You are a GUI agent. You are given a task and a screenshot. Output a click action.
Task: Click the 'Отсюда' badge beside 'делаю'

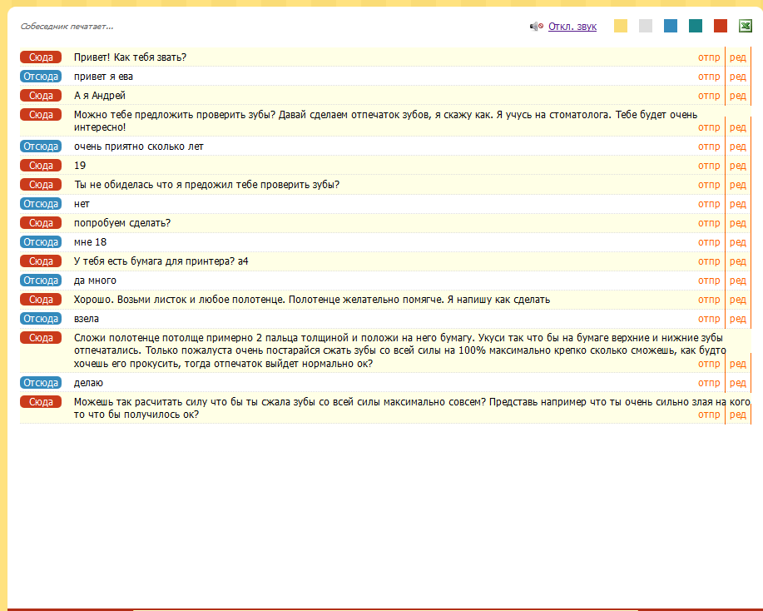point(41,383)
